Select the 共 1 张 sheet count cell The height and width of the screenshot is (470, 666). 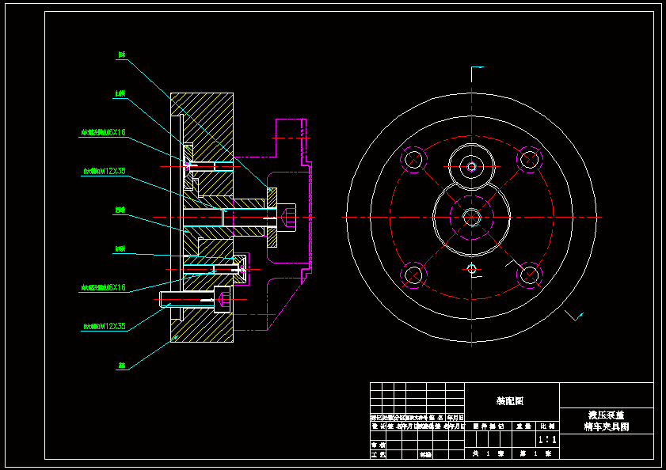point(488,453)
